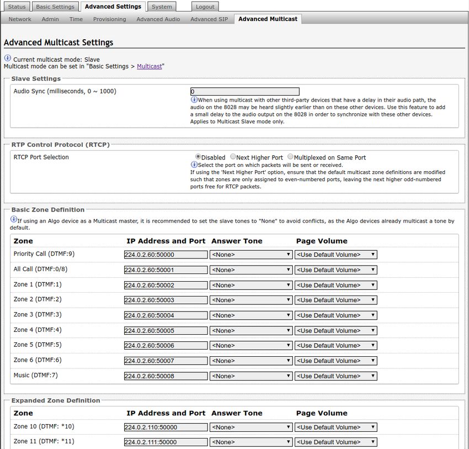Image resolution: width=469 pixels, height=449 pixels.
Task: Click All Call IP address field
Action: (x=166, y=270)
